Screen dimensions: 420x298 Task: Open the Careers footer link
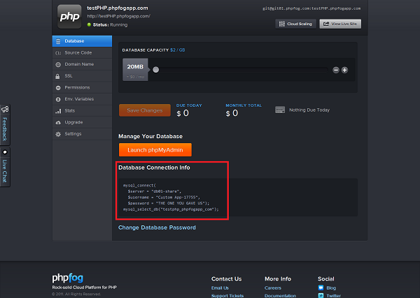[x=273, y=288]
